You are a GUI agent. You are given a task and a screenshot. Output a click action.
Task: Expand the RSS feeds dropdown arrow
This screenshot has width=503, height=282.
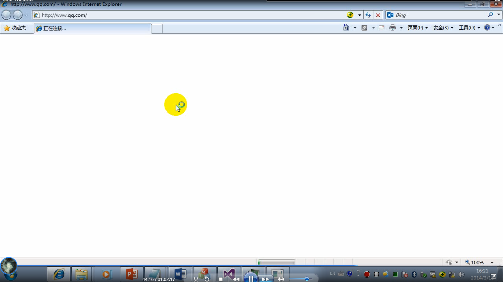coord(373,28)
